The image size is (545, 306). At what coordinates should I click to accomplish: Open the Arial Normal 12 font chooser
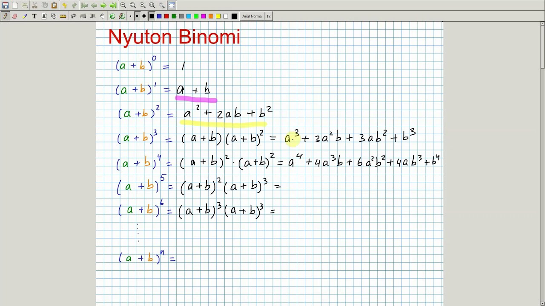pos(256,16)
